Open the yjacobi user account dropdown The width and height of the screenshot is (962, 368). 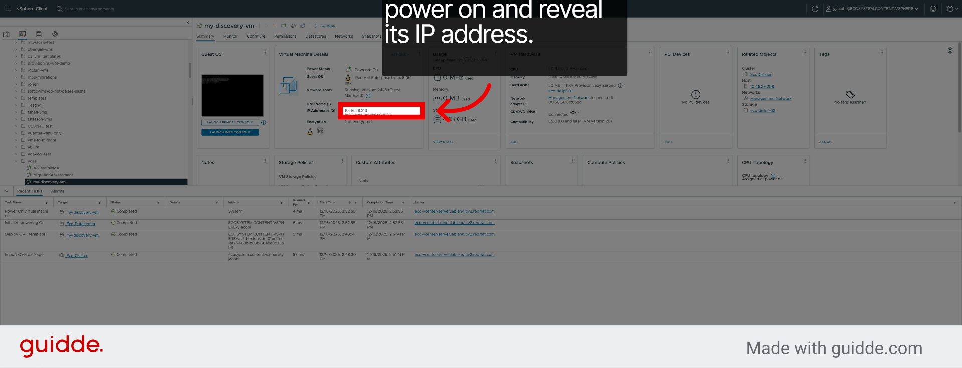click(872, 9)
